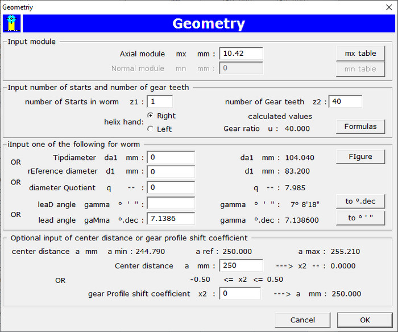Screen dimensions: 398x332
Task: Select the rEference diameter d1 field
Action: click(171, 171)
